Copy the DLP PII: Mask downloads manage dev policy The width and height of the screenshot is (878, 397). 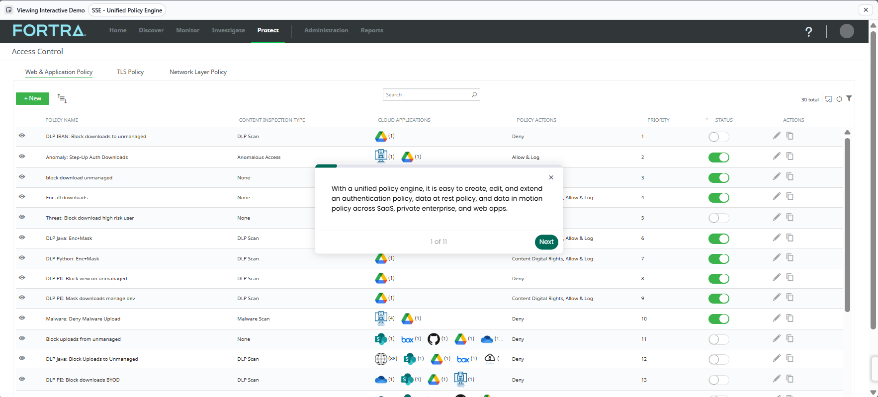coord(790,297)
